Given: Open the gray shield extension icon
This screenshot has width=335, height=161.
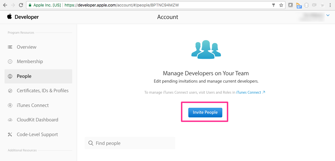Looking at the screenshot, I should [291, 5].
